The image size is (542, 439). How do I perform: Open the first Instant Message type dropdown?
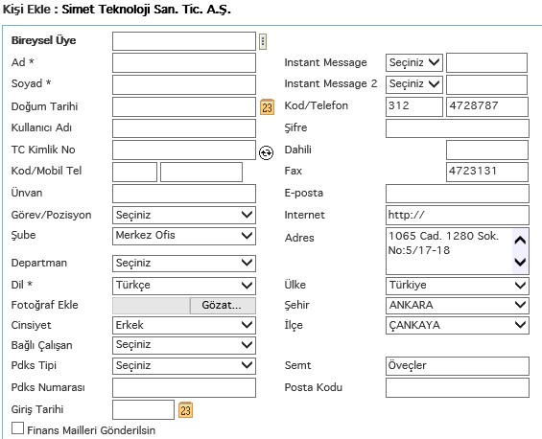(x=414, y=62)
